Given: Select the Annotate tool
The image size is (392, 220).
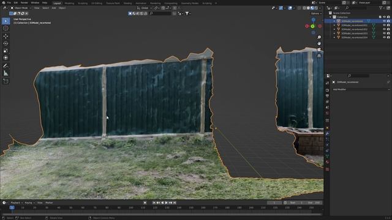Looking at the screenshot, I should tap(6, 66).
